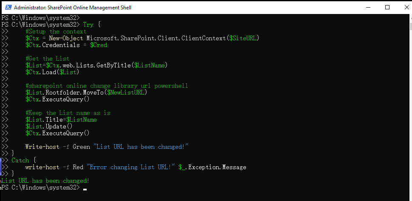This screenshot has height=201, width=412.
Task: Click the "$SiteURL" variable
Action: (243, 38)
